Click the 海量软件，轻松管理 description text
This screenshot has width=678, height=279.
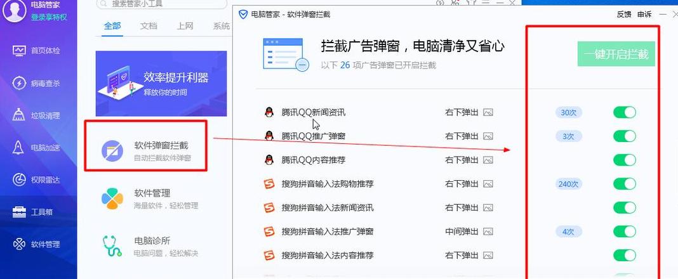point(166,205)
